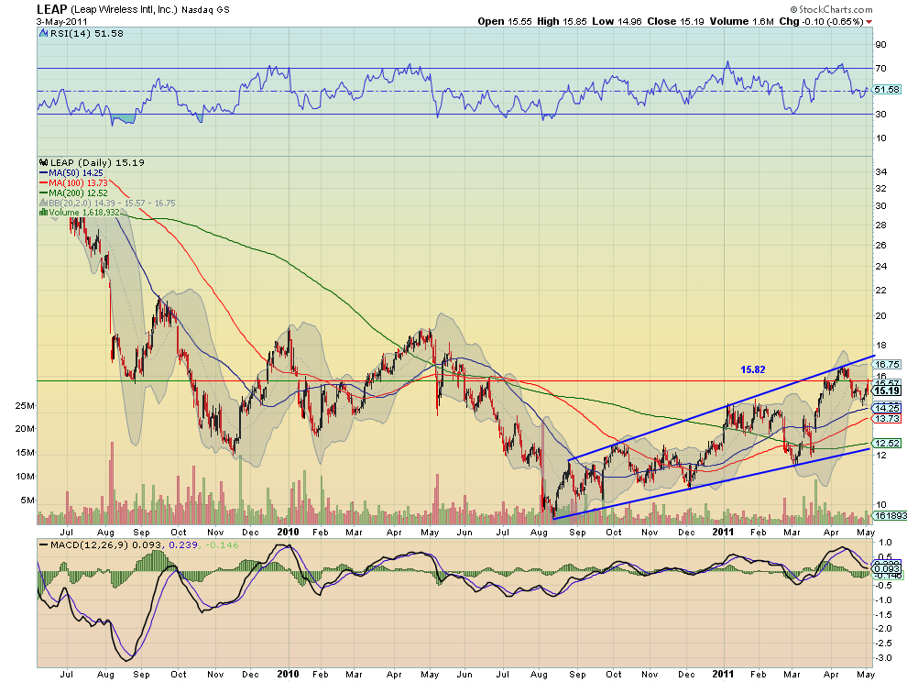Click the MACD signal value 0.239
907x682 pixels.
(183, 545)
